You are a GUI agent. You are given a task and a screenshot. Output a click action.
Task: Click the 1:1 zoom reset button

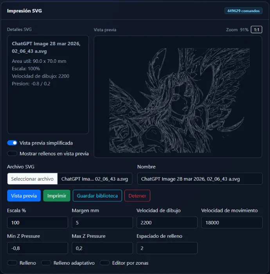pos(256,30)
